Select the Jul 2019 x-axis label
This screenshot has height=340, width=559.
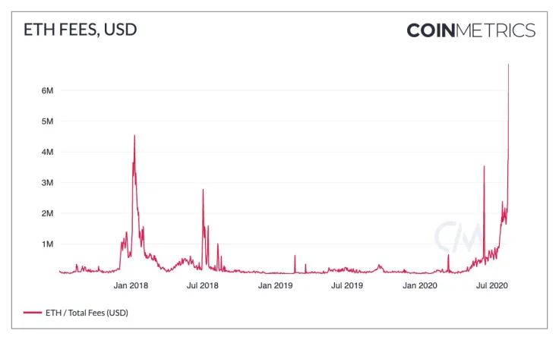347,285
